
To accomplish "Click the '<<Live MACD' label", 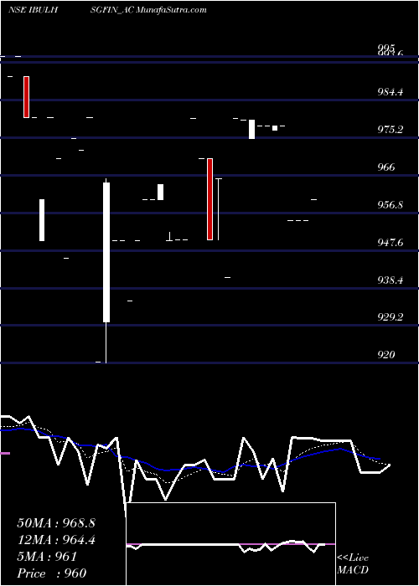I will tap(353, 563).
